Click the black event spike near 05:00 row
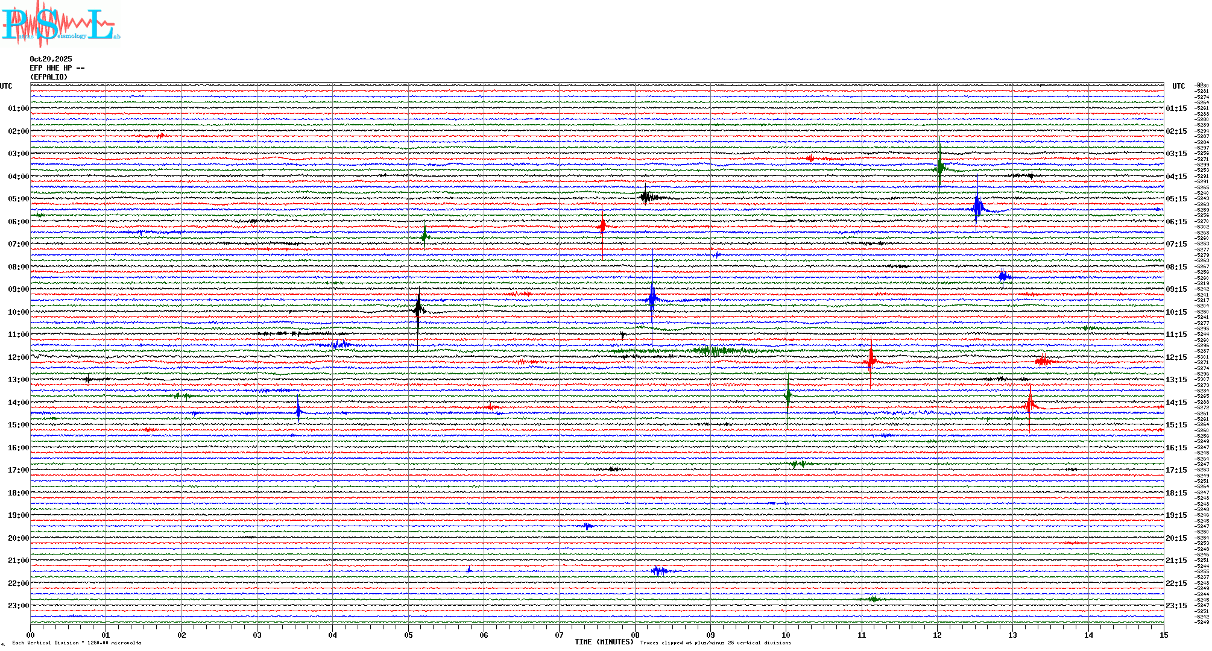Viewport: 1212px width, 651px height. click(x=646, y=197)
